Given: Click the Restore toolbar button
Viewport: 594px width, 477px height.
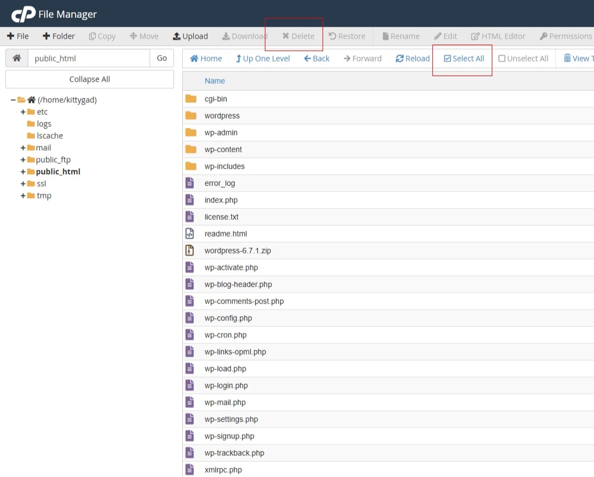Looking at the screenshot, I should 347,36.
